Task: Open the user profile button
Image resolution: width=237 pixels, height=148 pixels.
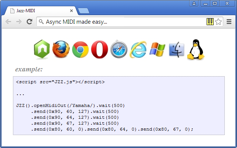Action: point(194,3)
